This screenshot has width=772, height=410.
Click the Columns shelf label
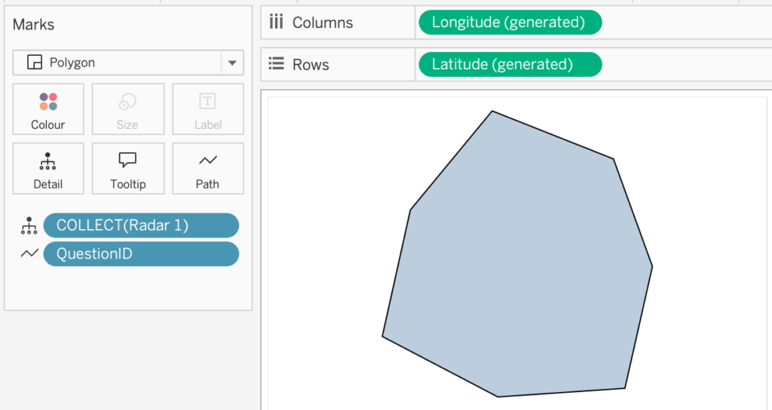[323, 23]
